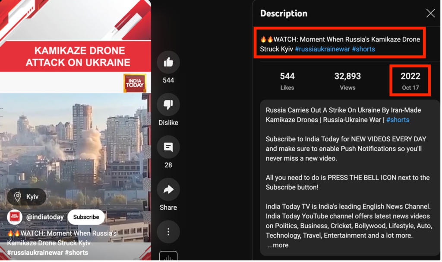Click the India Today logo on the video
Image resolution: width=442 pixels, height=262 pixels.
tap(135, 83)
